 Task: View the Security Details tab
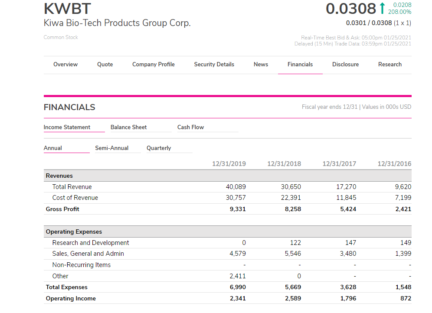click(x=214, y=64)
